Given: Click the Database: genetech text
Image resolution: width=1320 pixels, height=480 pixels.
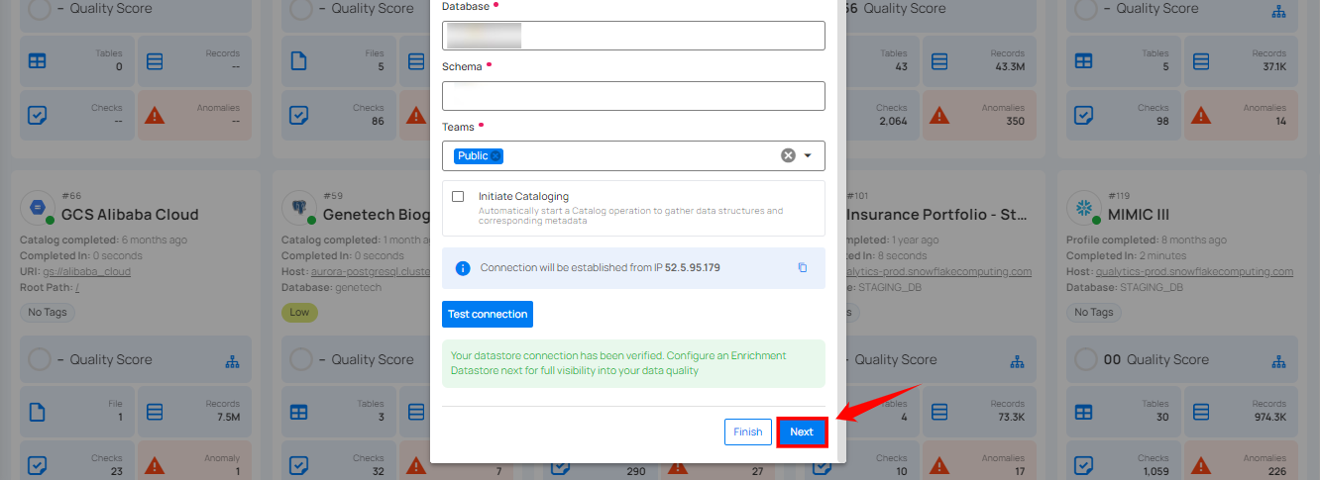Looking at the screenshot, I should pos(331,287).
